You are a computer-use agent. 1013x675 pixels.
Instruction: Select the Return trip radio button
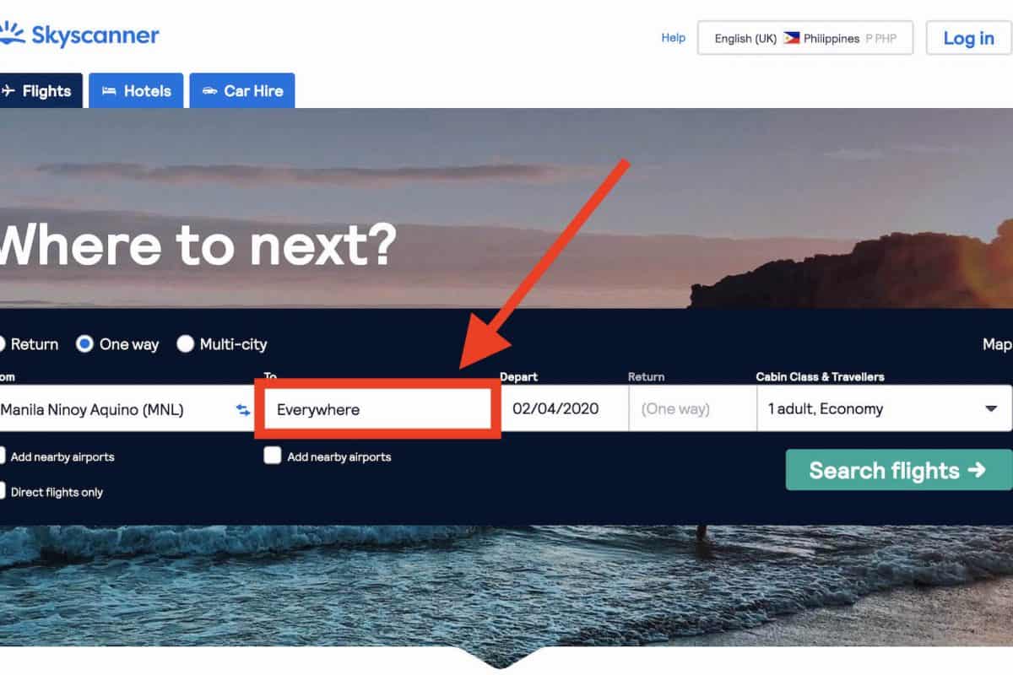pos(2,344)
